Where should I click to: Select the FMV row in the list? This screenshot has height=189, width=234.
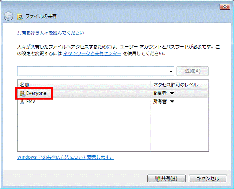point(113,102)
